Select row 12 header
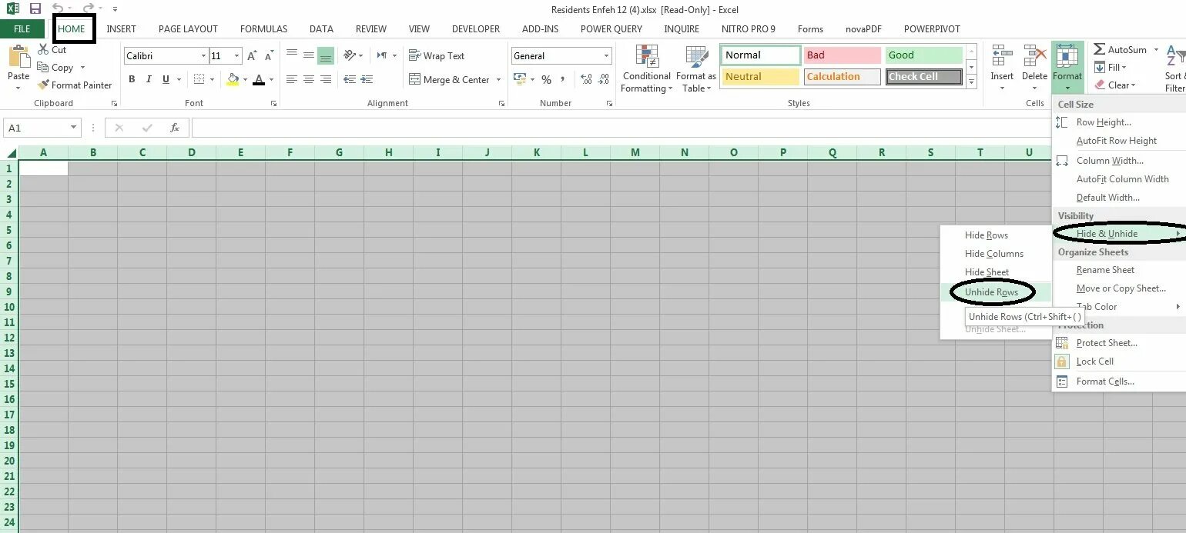The image size is (1186, 533). [9, 338]
